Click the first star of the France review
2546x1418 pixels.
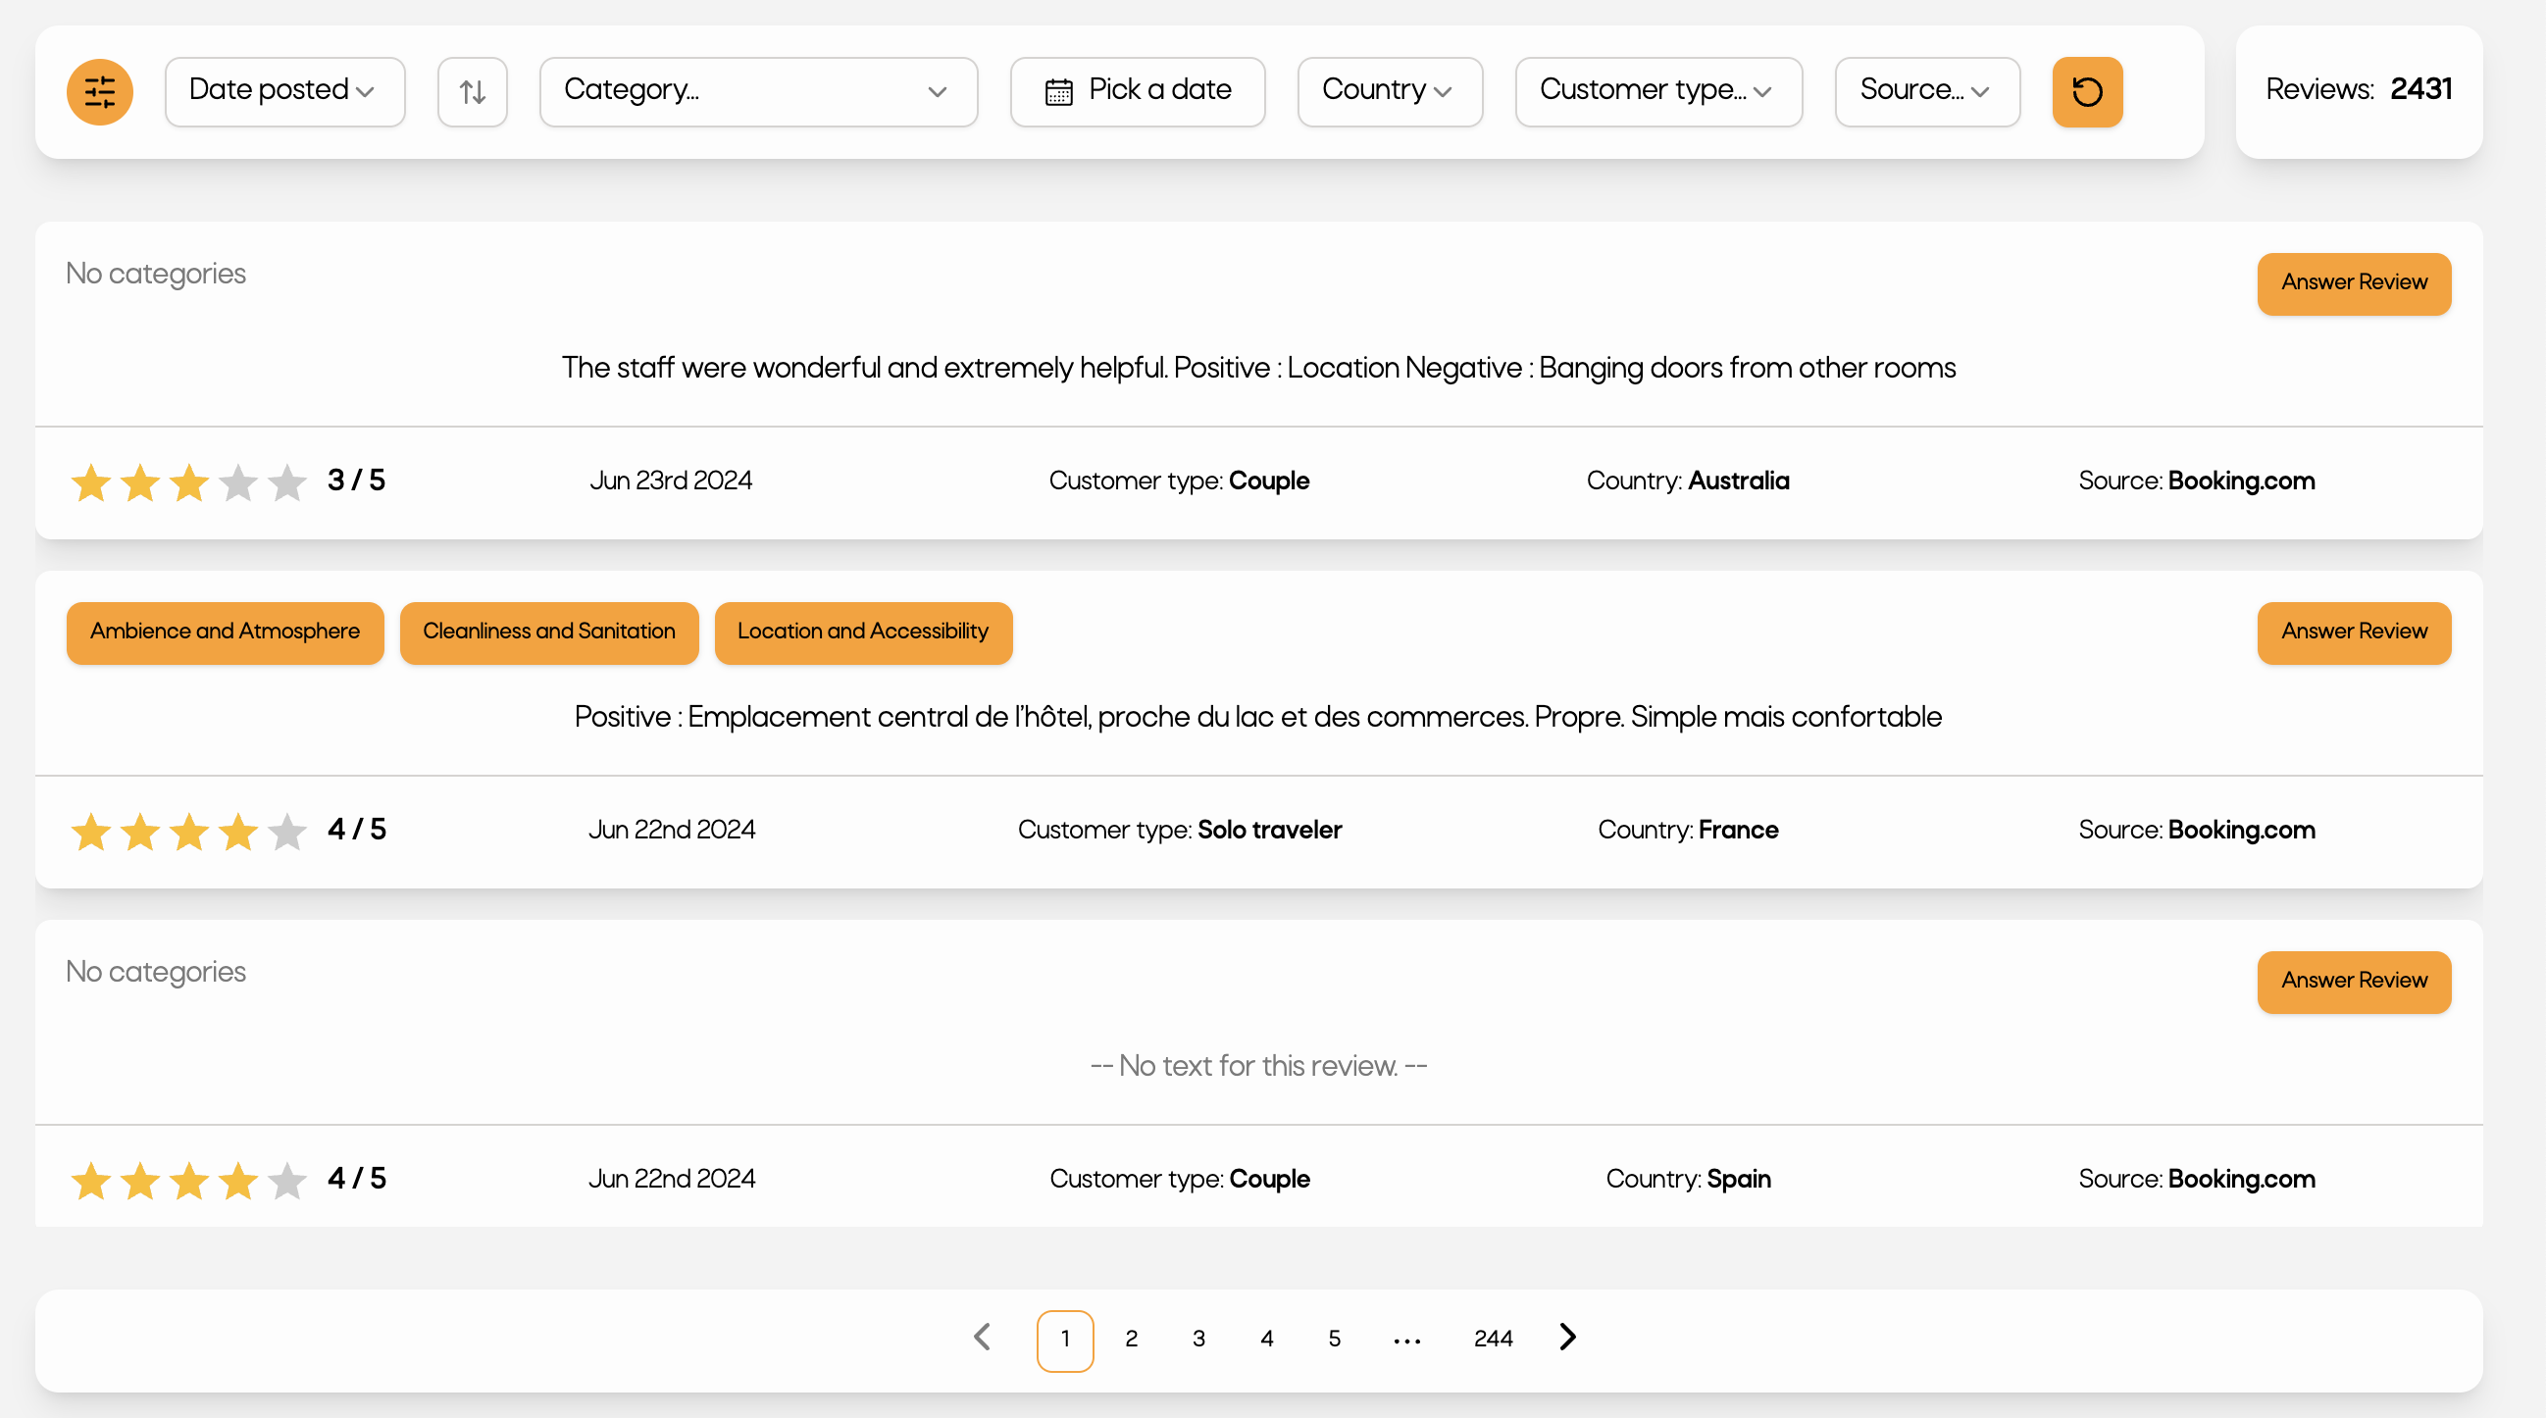[x=91, y=832]
